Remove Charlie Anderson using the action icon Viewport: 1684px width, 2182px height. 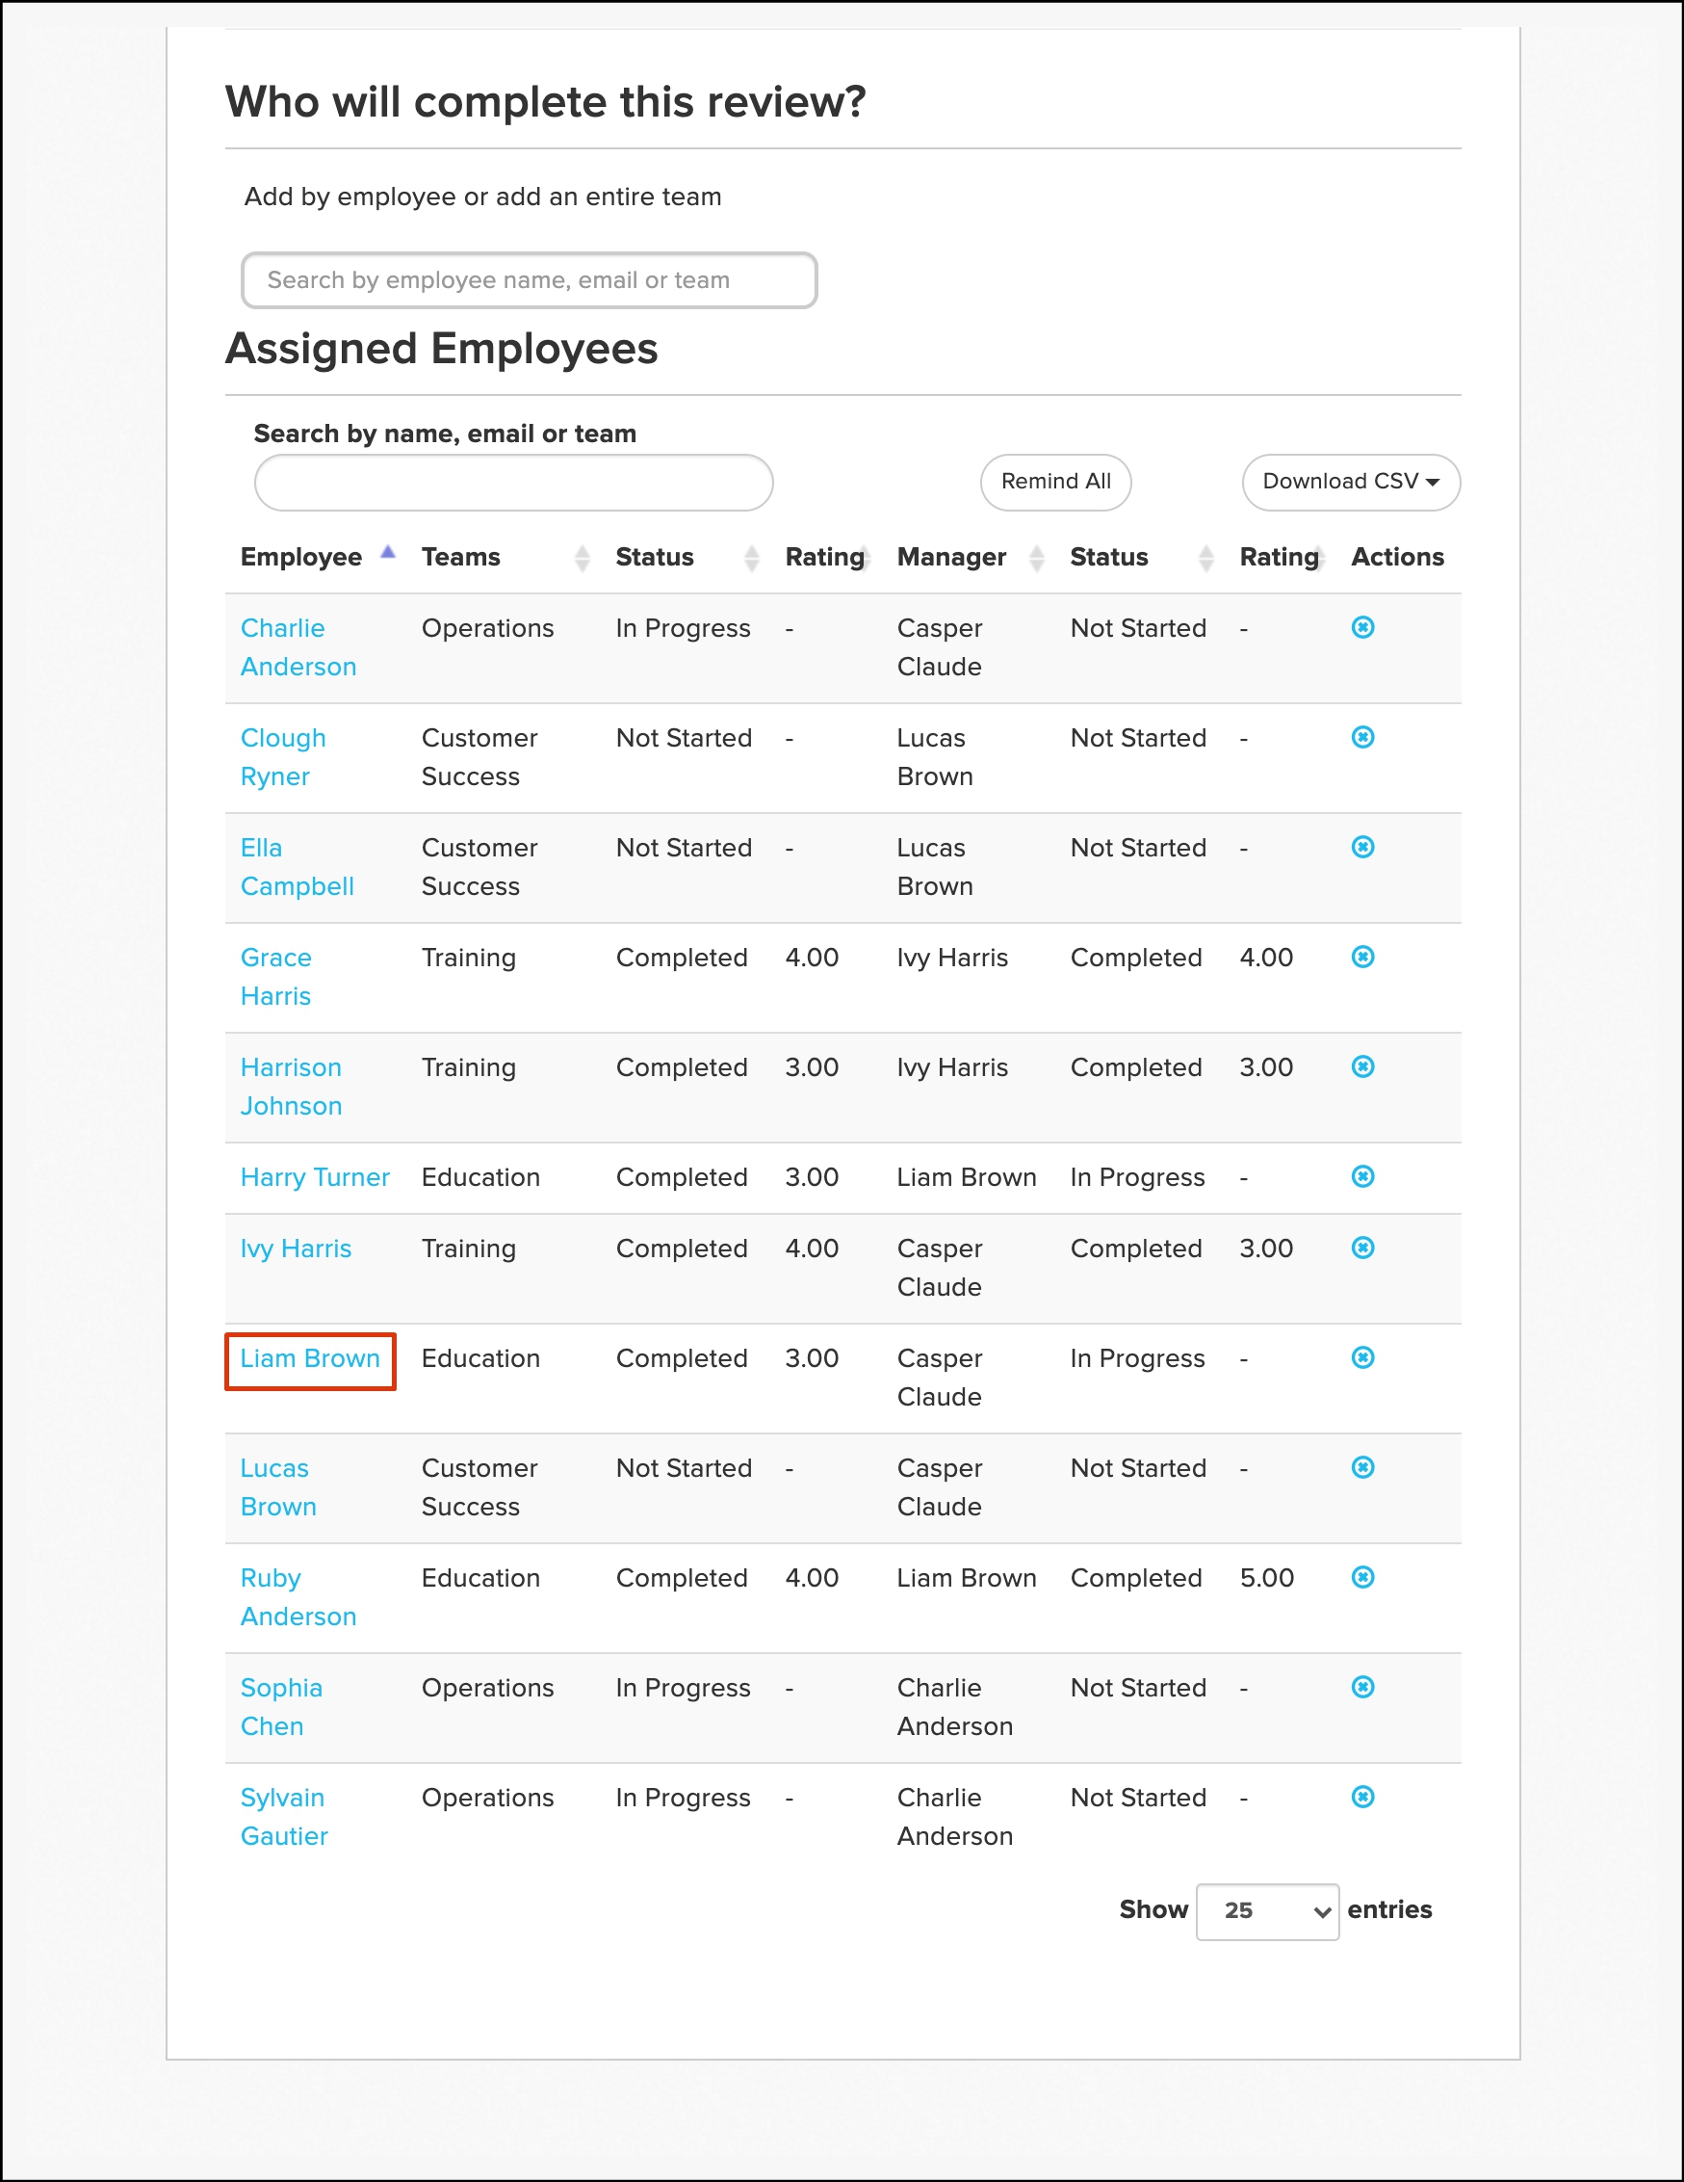[x=1362, y=627]
